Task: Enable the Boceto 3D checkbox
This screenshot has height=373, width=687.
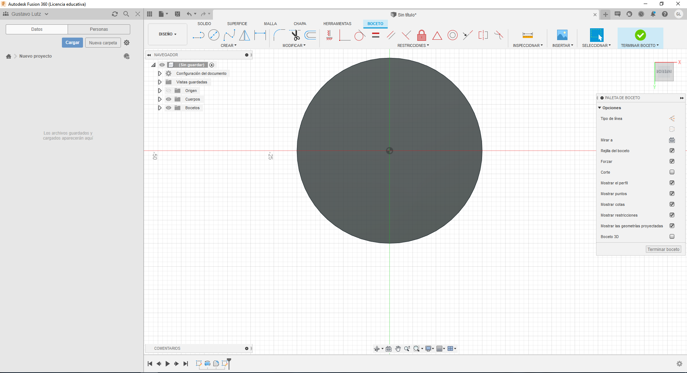Action: 672,237
